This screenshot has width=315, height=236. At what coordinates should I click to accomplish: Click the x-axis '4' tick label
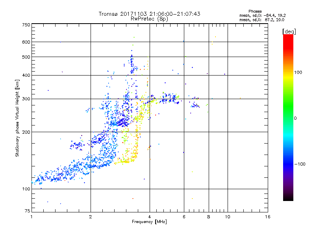pos(150,217)
